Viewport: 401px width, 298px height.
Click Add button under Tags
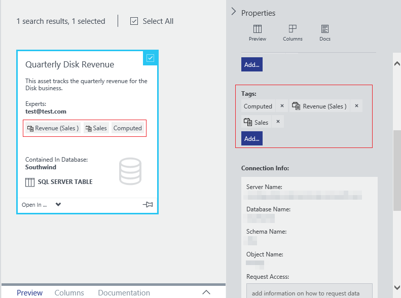click(x=251, y=138)
